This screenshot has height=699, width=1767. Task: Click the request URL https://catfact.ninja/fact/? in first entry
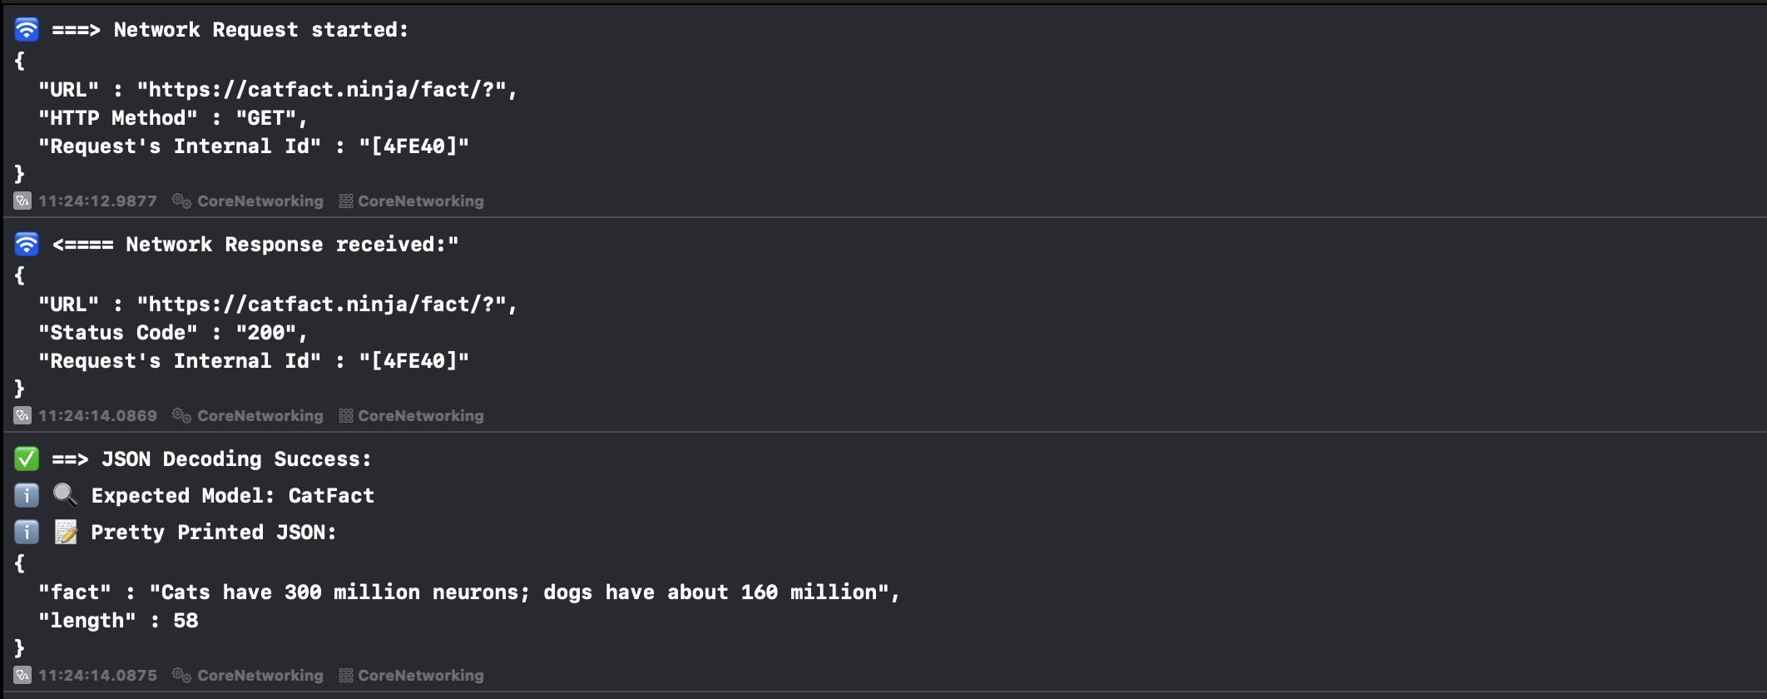click(x=327, y=90)
